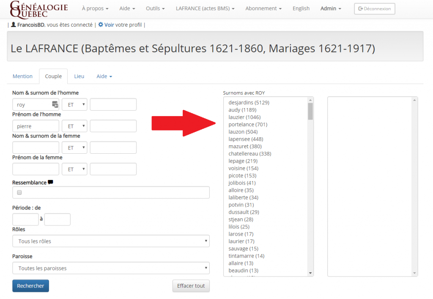433x299 pixels.
Task: Select the Couple tab
Action: click(x=53, y=76)
